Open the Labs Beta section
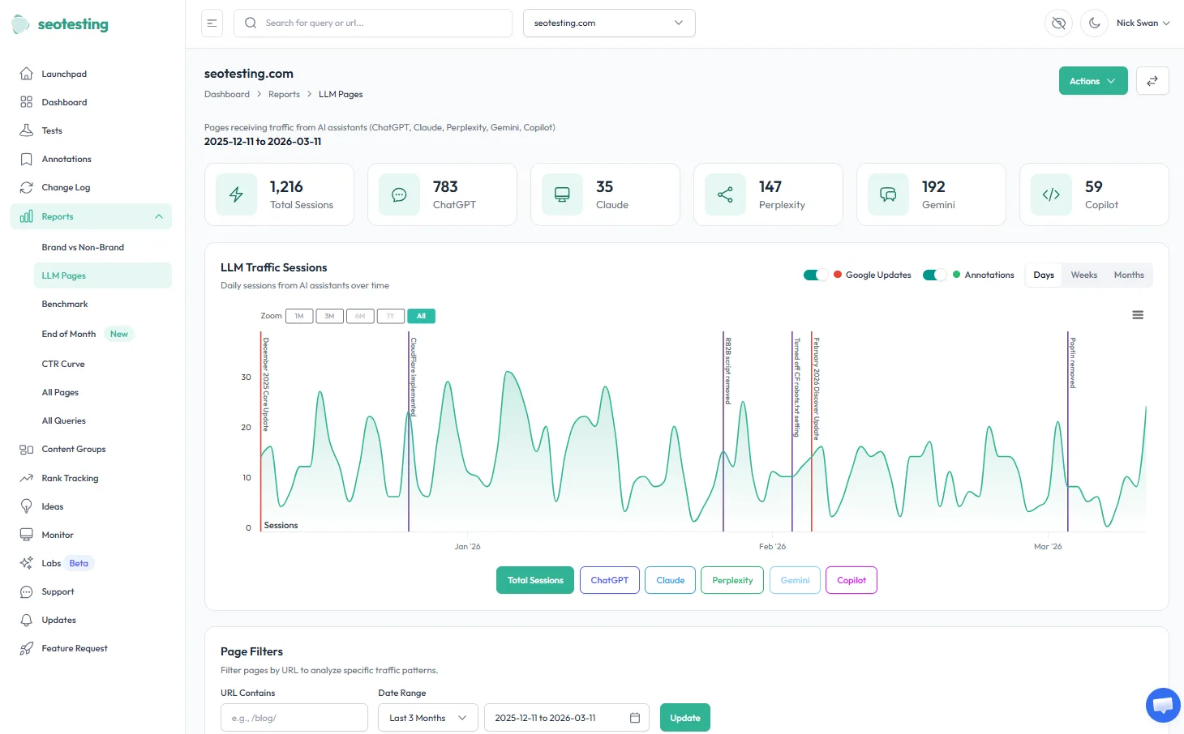Image resolution: width=1184 pixels, height=734 pixels. point(52,562)
